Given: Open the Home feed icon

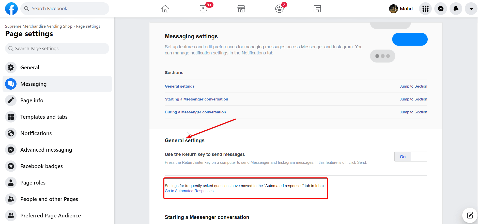Looking at the screenshot, I should (x=165, y=9).
